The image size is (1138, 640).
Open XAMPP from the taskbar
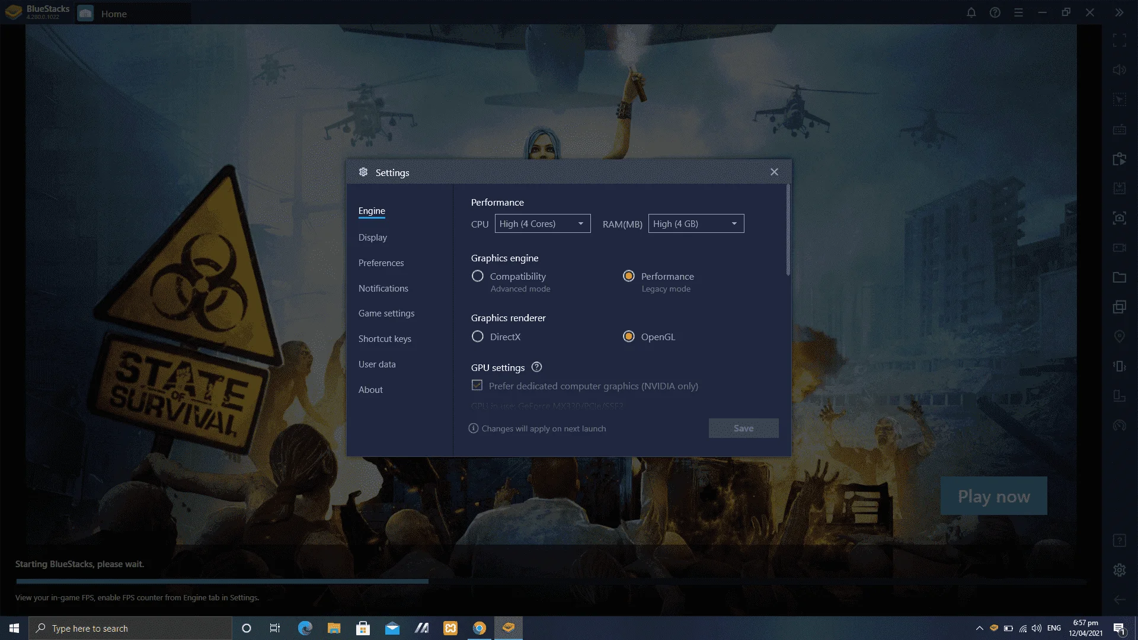(x=450, y=628)
